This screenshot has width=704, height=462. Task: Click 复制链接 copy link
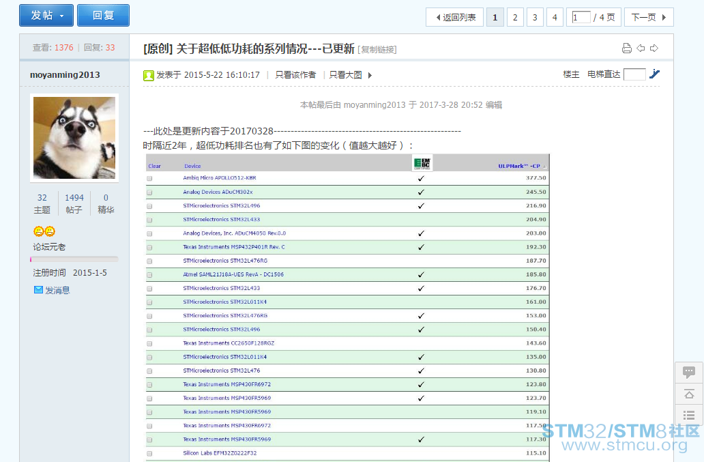[x=377, y=49]
